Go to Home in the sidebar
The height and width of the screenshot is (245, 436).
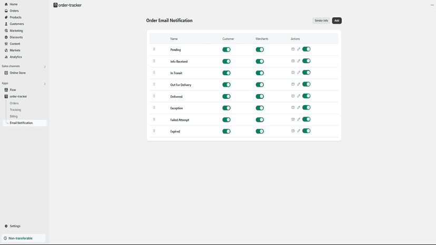[x=13, y=4]
